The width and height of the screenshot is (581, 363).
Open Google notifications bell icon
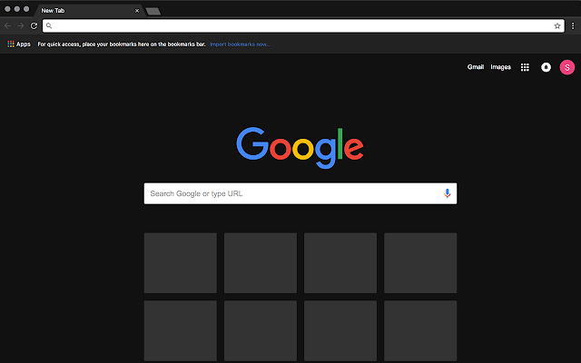pos(546,67)
